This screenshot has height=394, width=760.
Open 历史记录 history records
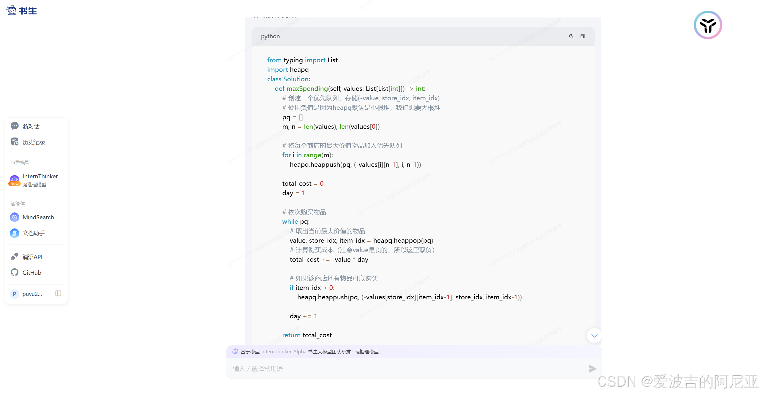point(34,142)
